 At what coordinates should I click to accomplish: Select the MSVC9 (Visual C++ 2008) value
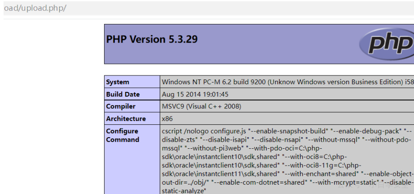(x=202, y=107)
